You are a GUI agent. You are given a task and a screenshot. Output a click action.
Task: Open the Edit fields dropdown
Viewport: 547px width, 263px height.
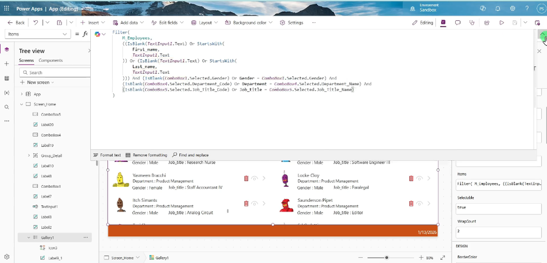tap(167, 22)
